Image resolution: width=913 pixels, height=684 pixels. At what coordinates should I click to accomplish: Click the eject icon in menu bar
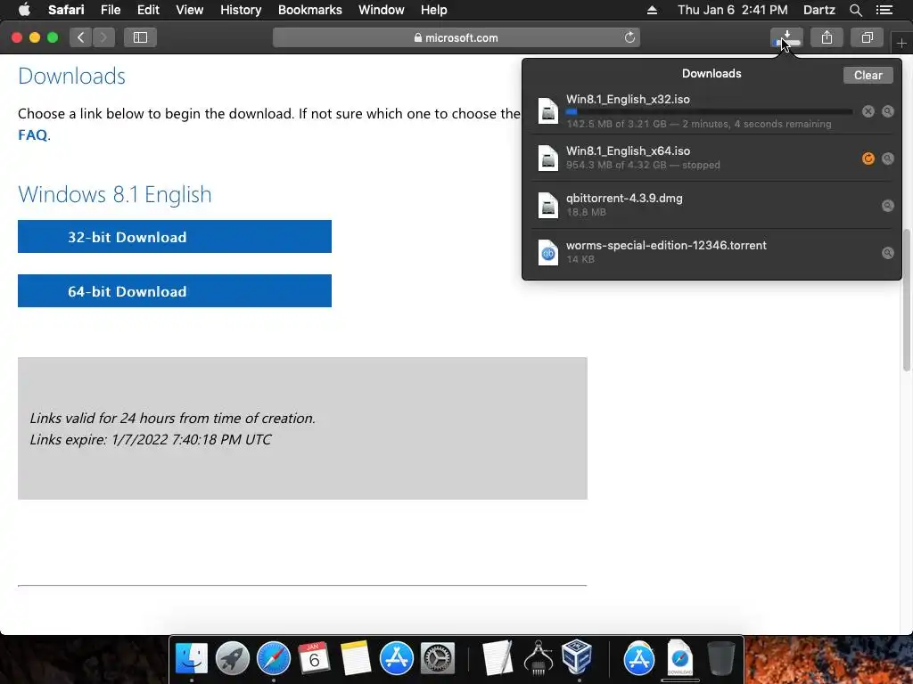(652, 10)
